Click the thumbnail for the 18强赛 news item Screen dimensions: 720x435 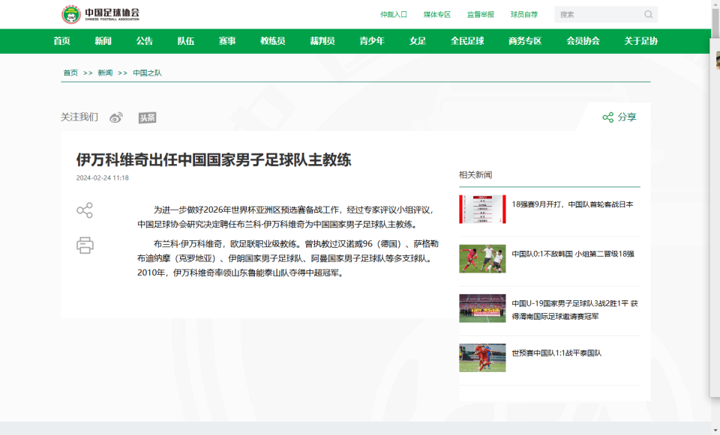click(481, 207)
